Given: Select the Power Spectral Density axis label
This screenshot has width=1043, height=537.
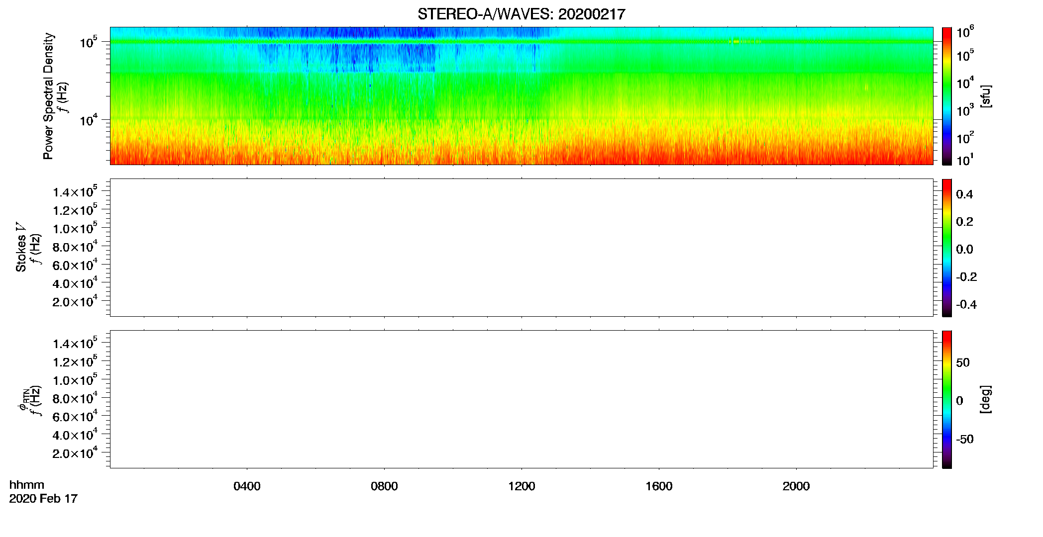Looking at the screenshot, I should [x=48, y=96].
